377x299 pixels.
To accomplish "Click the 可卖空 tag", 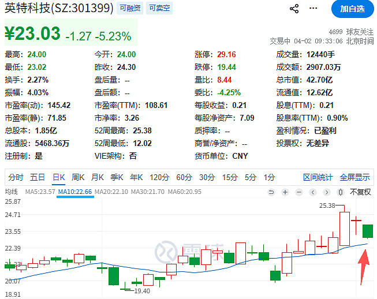I will (159, 8).
